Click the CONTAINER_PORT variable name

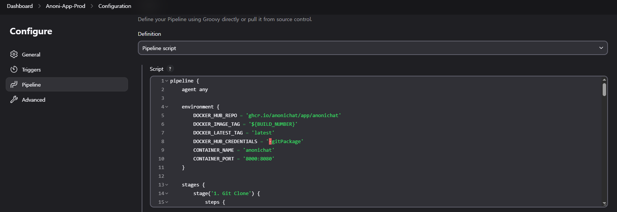click(214, 159)
